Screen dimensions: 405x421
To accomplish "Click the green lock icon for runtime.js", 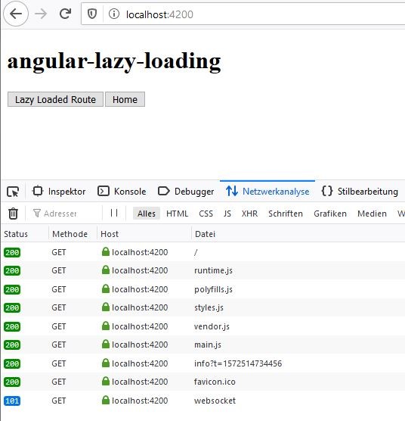I will [106, 270].
